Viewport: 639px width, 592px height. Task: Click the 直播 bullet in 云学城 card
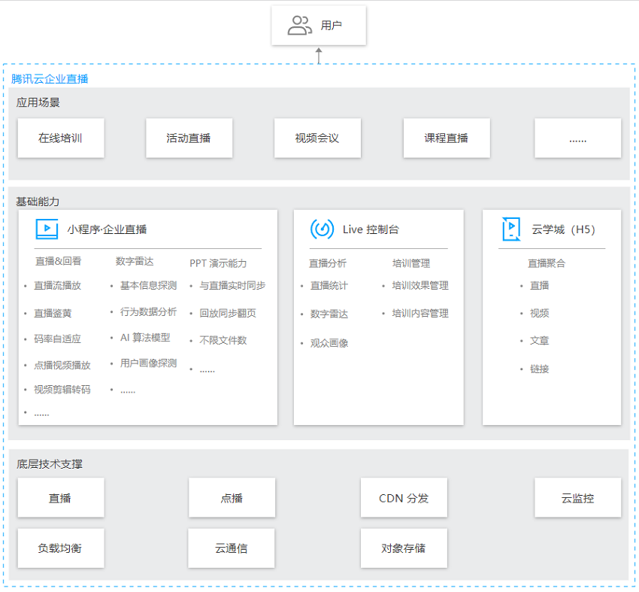(x=540, y=285)
